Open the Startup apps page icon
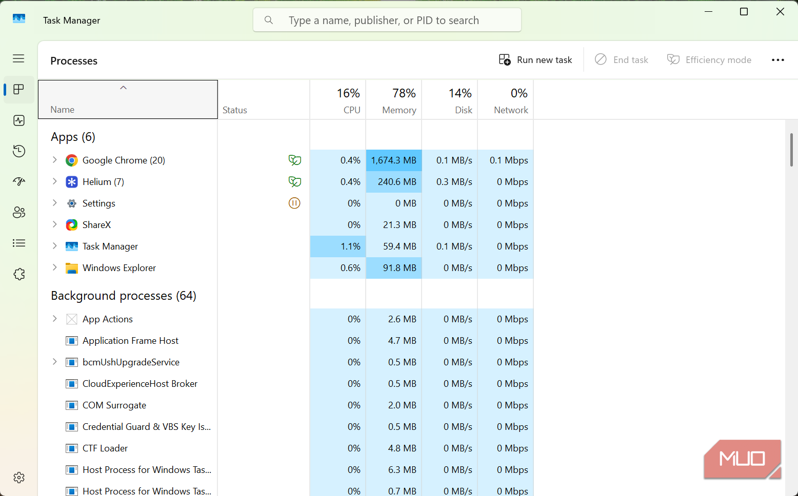Viewport: 798px width, 496px height. pos(19,181)
